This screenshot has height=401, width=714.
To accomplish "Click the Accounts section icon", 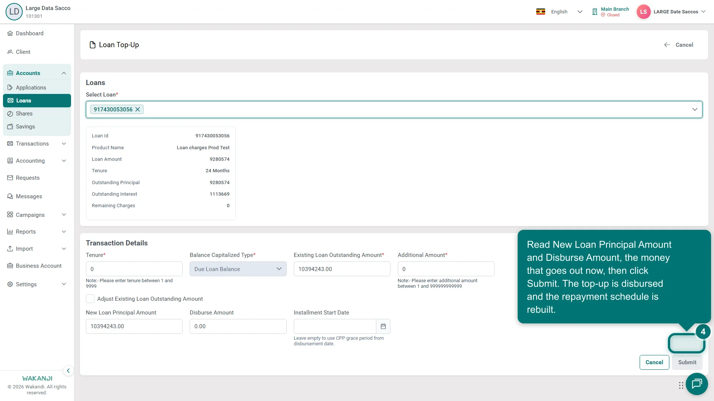I will coord(10,73).
